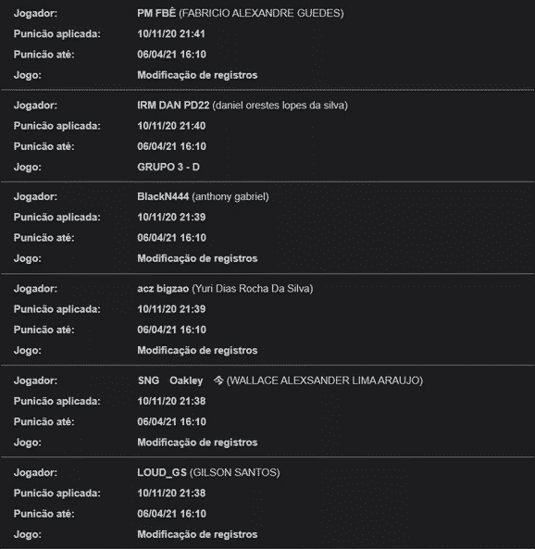Select anthony gabriel name in parentheses

(x=230, y=197)
